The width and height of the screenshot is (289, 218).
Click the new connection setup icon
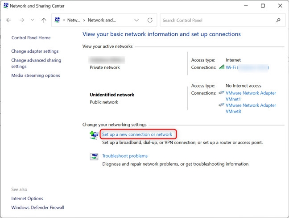tap(94, 135)
